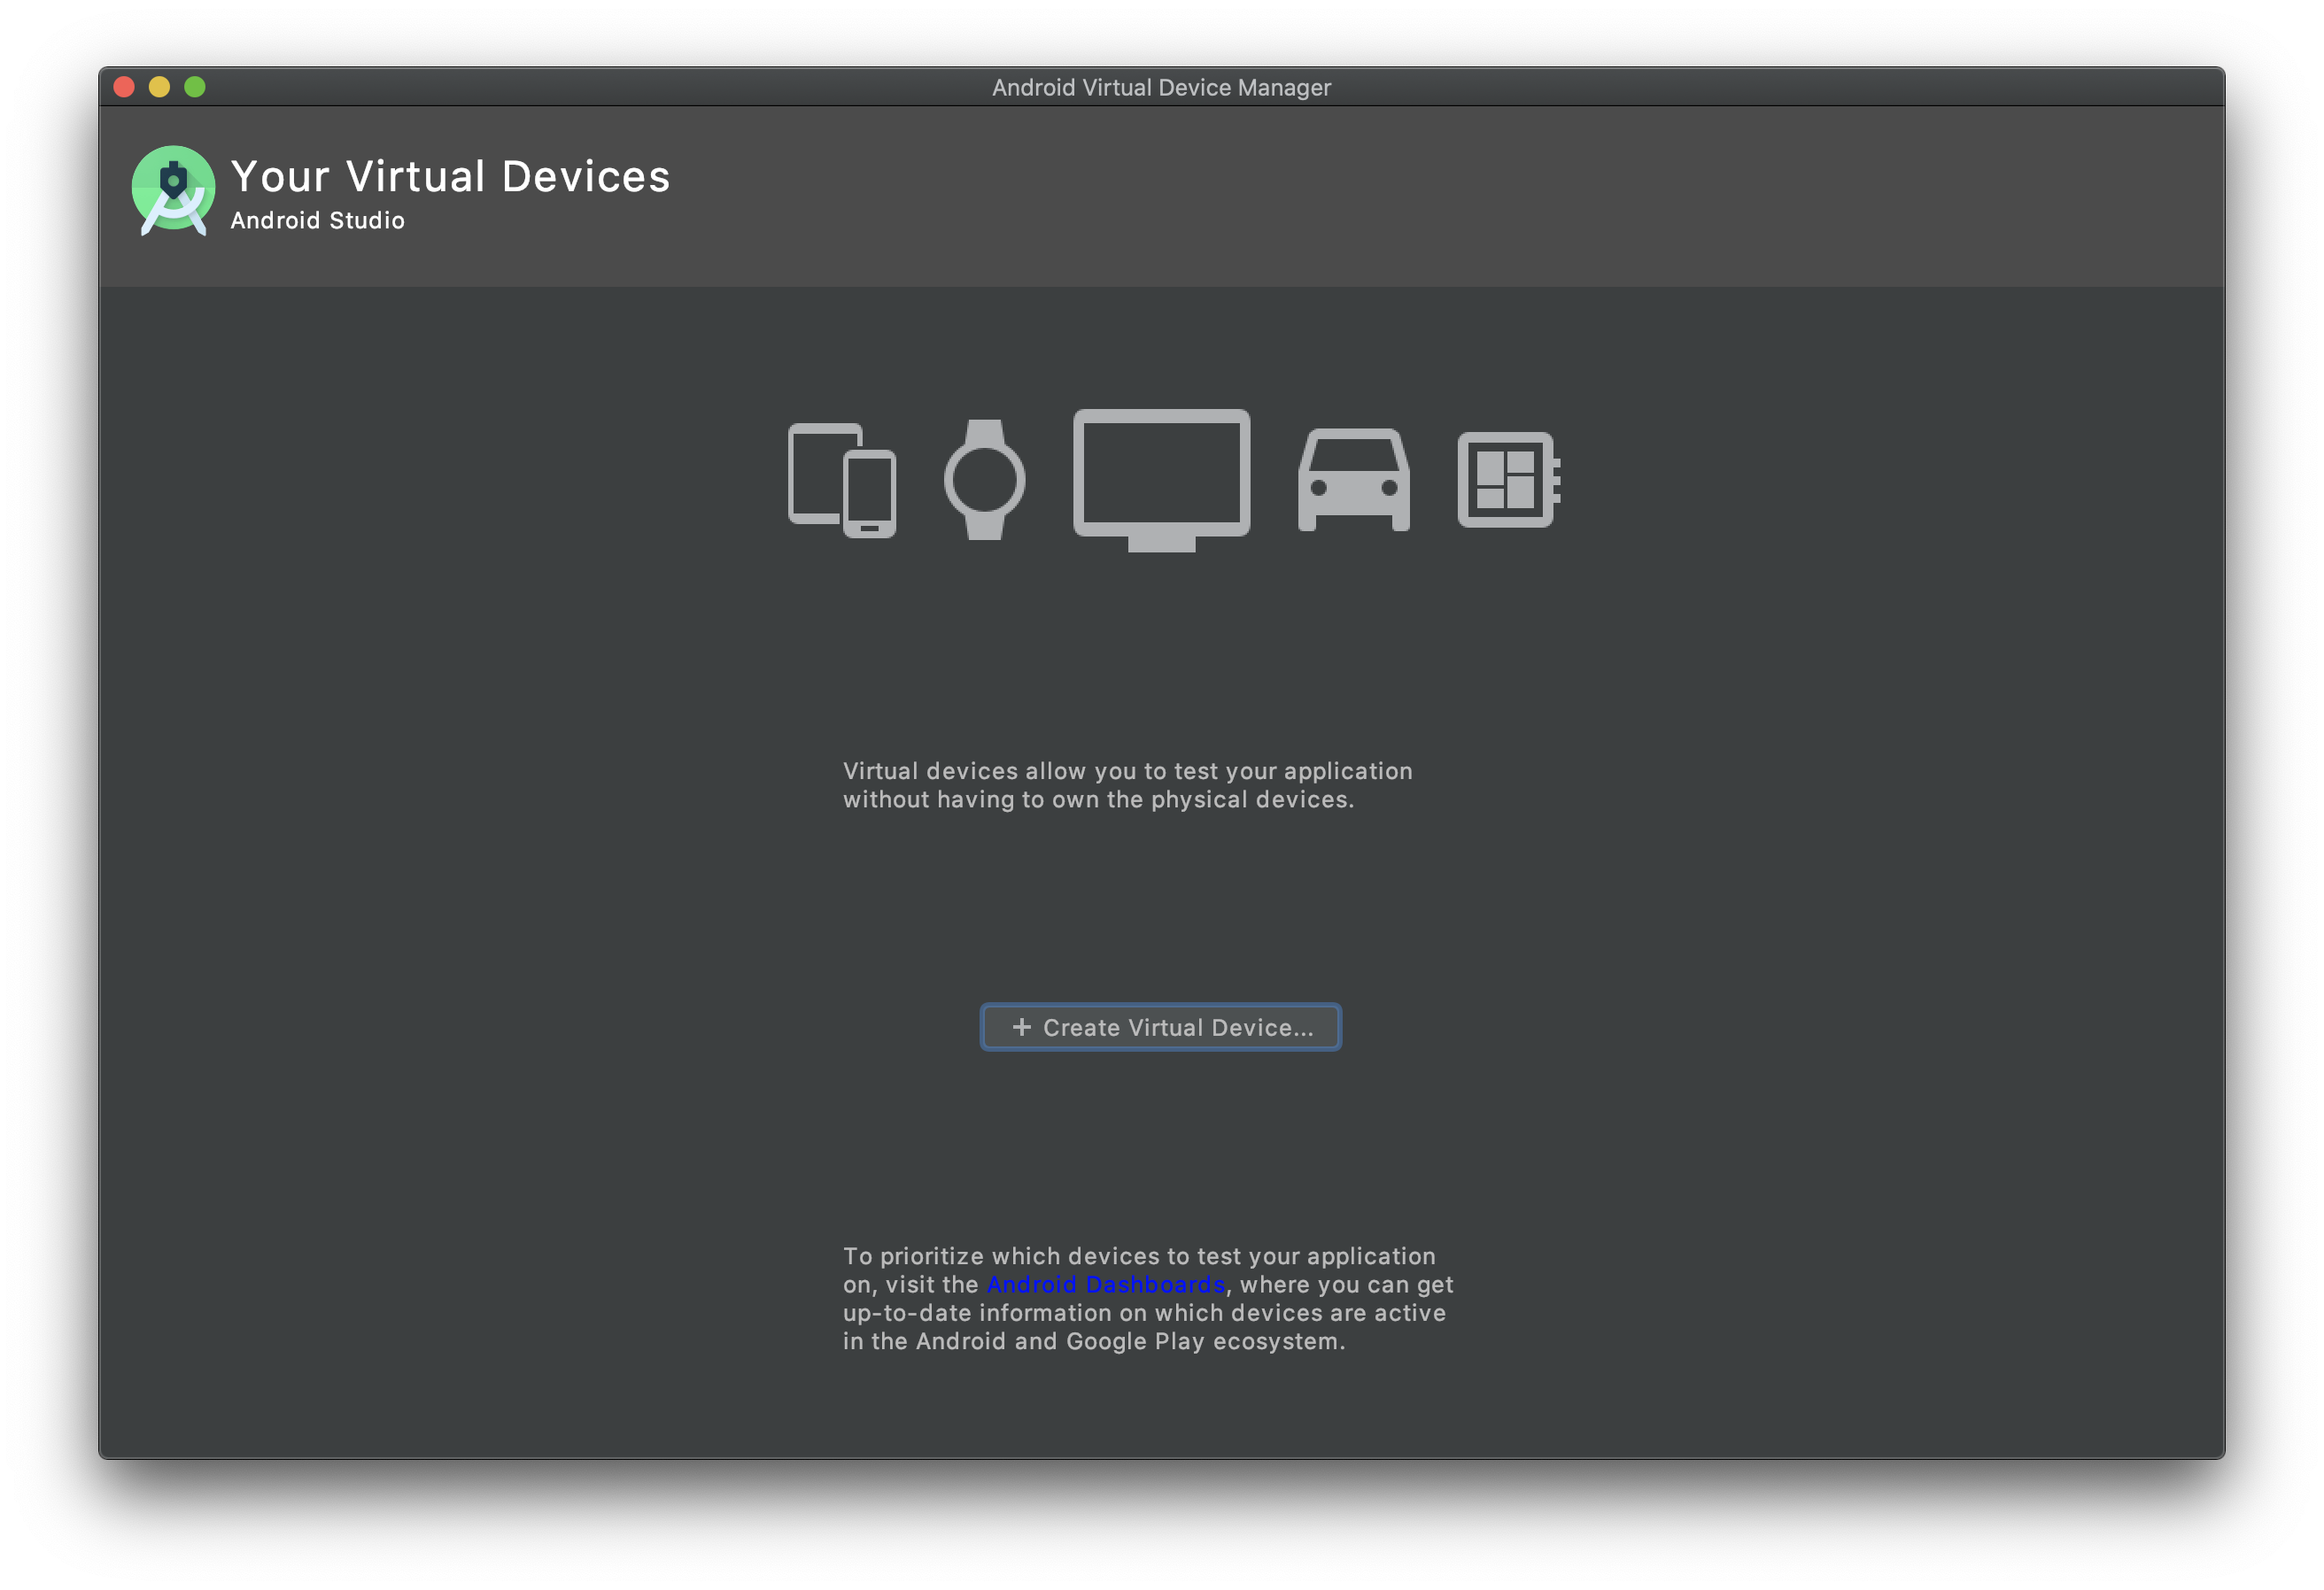Click the Android Automotive car icon
The width and height of the screenshot is (2324, 1590).
point(1353,480)
